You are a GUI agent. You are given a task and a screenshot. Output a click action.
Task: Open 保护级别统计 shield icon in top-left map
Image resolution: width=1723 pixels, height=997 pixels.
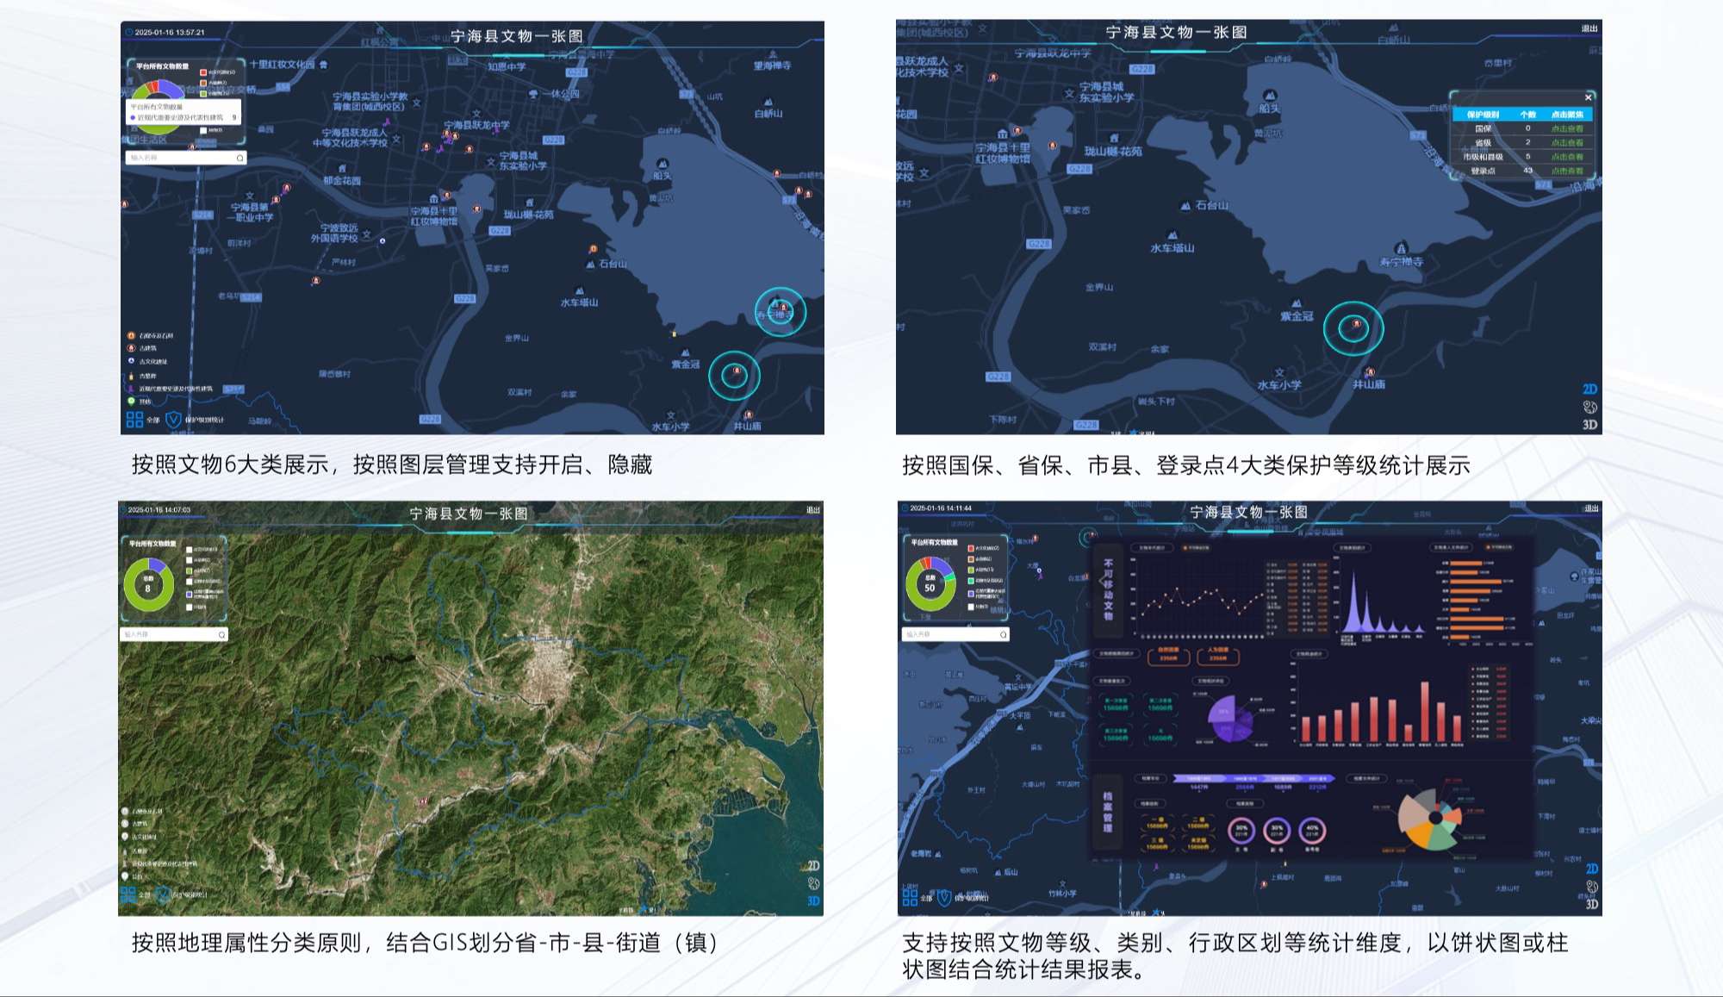[x=173, y=420]
